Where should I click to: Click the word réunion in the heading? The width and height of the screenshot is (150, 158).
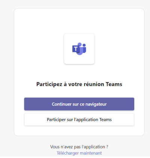point(94,84)
